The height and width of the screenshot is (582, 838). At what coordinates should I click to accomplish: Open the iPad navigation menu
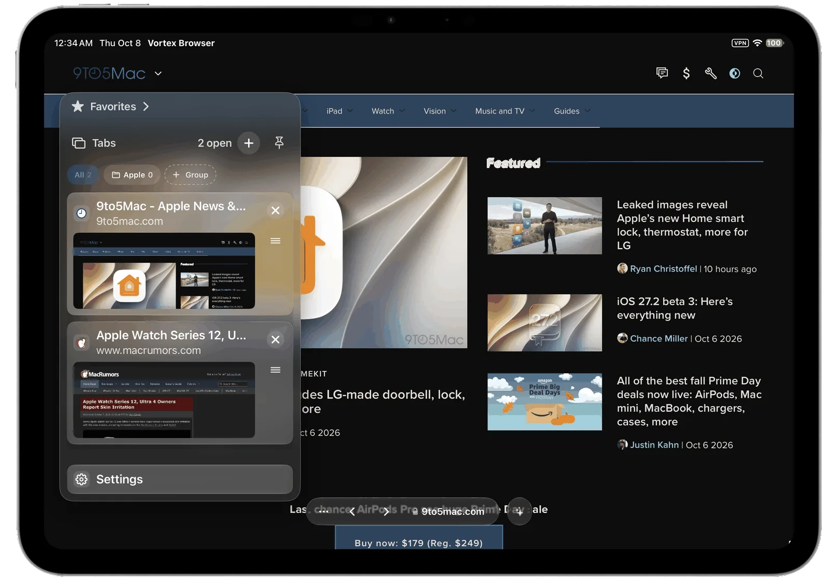click(334, 111)
